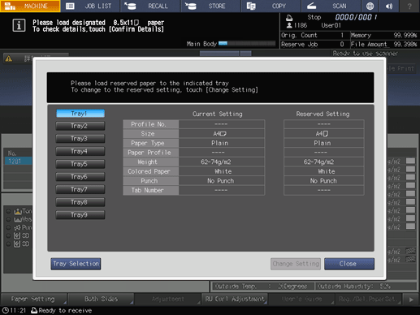Click the right arrow at bottom bar end
This screenshot has height=315, width=420.
pos(411,300)
